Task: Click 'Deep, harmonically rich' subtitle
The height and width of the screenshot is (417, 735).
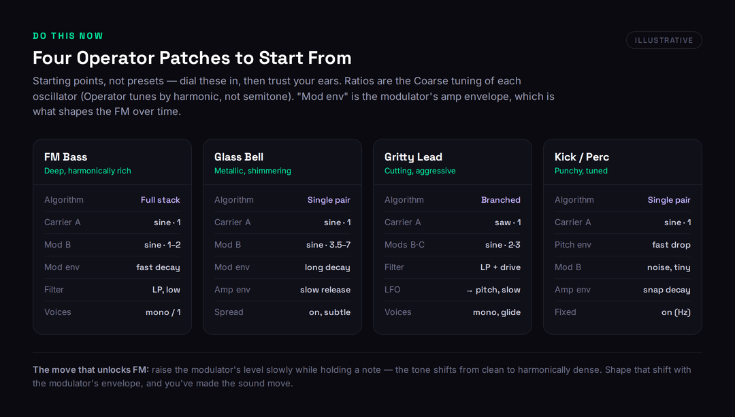Action: (x=88, y=171)
